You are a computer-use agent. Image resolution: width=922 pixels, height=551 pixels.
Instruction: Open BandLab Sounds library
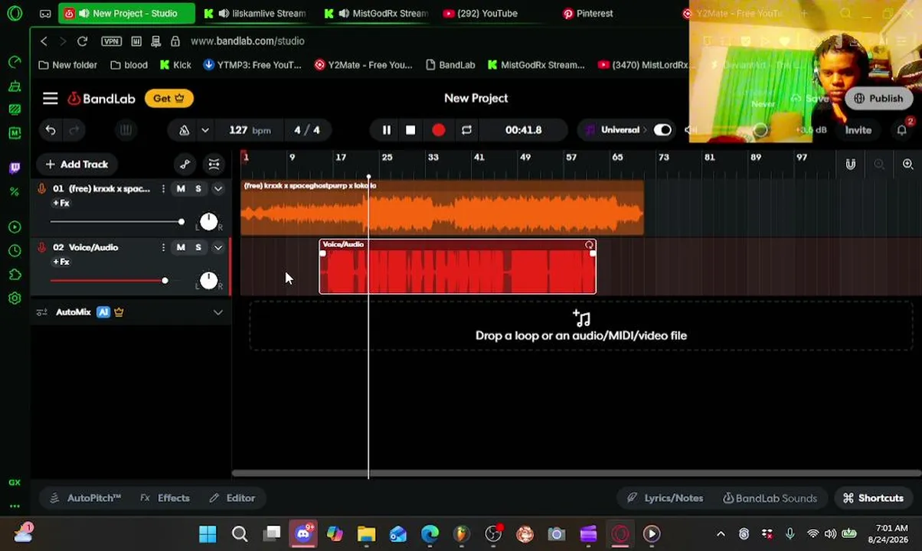point(770,498)
